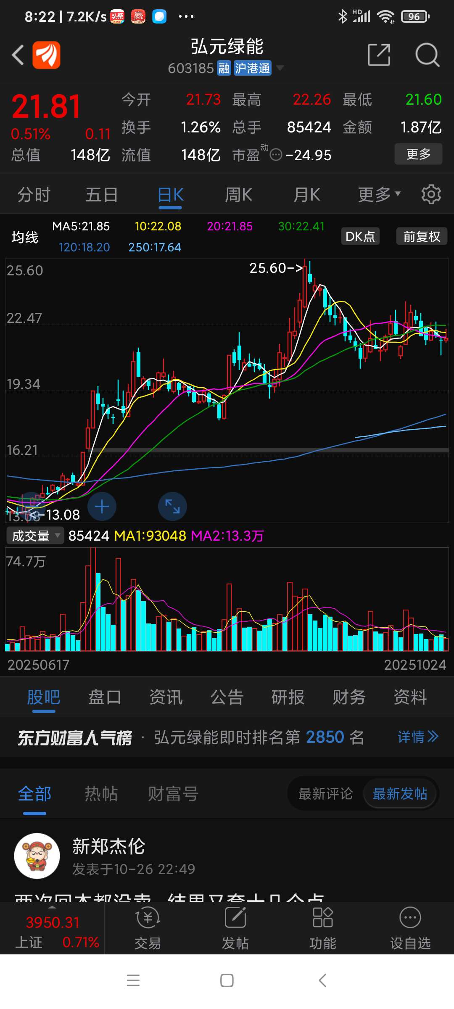Tap the start date 20250617
This screenshot has height=1009, width=454.
38,665
